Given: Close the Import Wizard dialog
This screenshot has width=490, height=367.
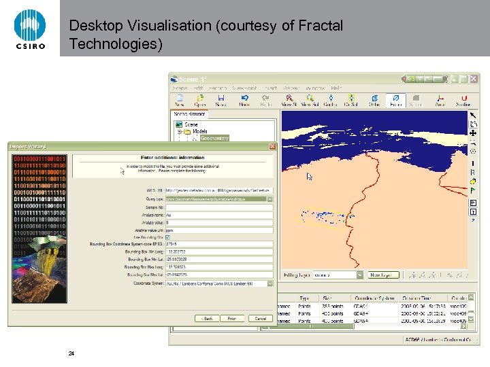Looking at the screenshot, I should click(272, 146).
